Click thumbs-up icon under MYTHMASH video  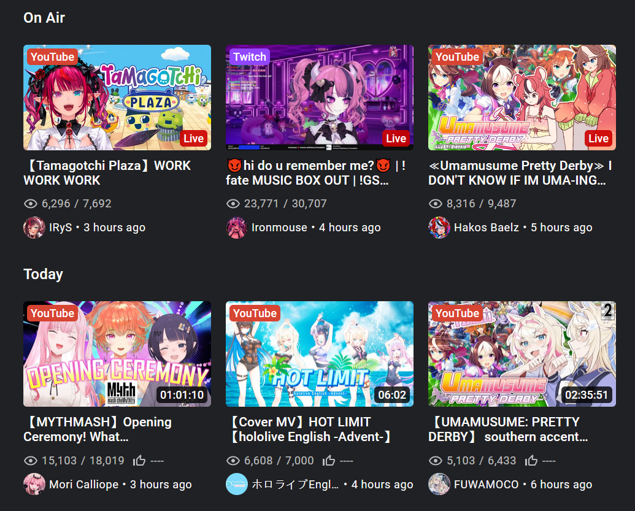click(x=139, y=460)
